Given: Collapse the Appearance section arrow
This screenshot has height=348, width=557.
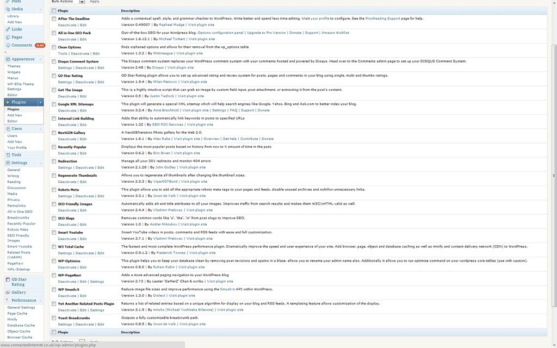Looking at the screenshot, I should coord(40,59).
